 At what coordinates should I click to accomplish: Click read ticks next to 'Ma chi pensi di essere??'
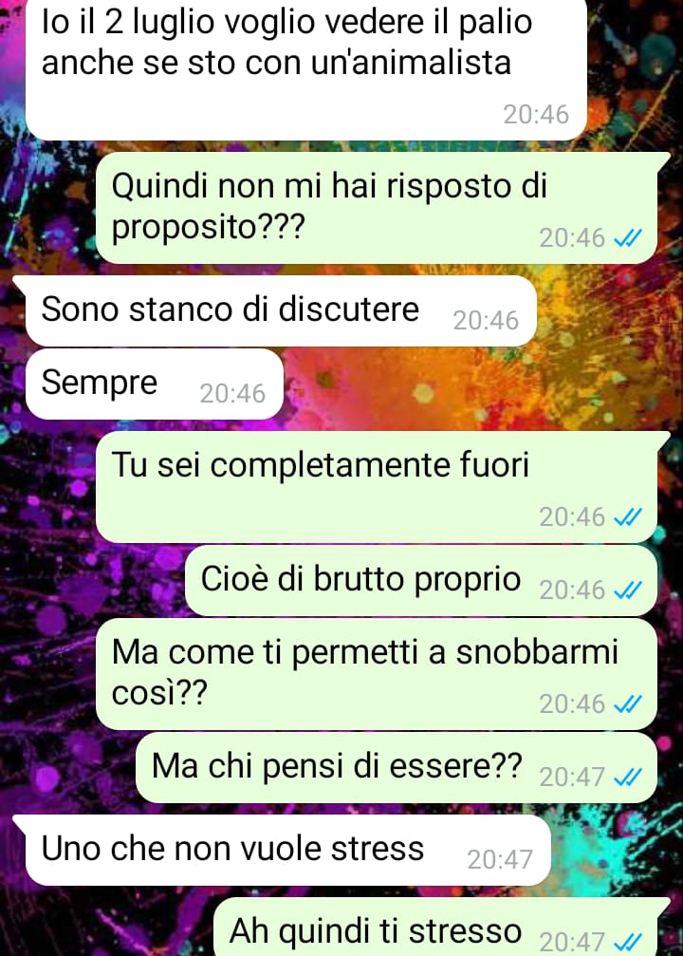pyautogui.click(x=627, y=778)
